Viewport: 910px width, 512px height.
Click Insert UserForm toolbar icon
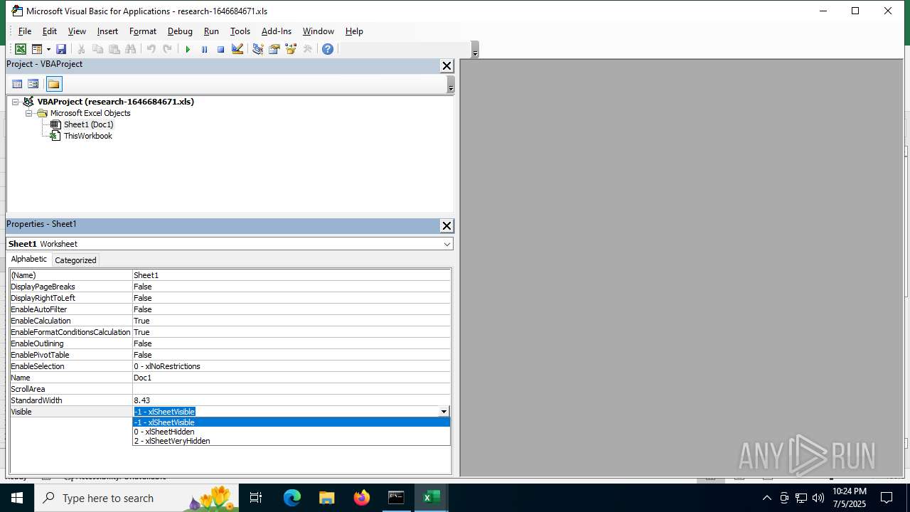[36, 49]
